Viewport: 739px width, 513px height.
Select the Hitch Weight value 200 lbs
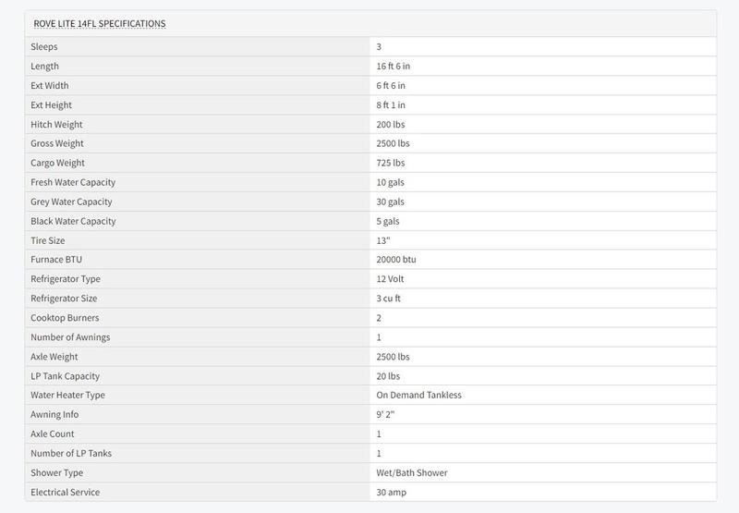pyautogui.click(x=390, y=125)
